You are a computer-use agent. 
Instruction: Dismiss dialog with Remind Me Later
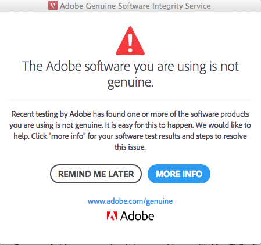tap(96, 174)
